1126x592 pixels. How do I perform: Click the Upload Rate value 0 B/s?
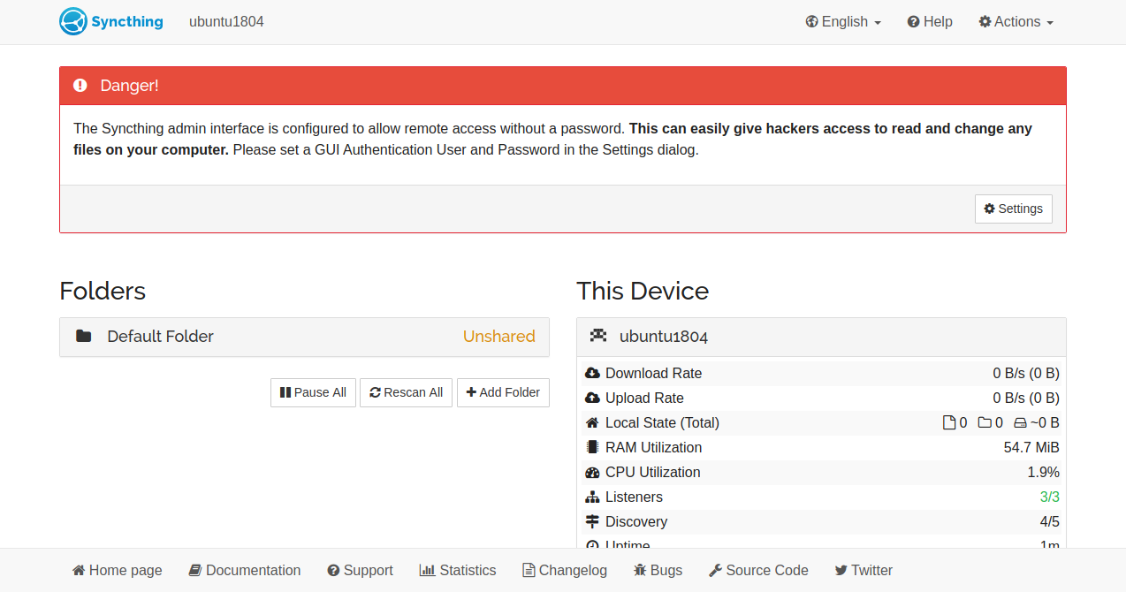pyautogui.click(x=1026, y=398)
